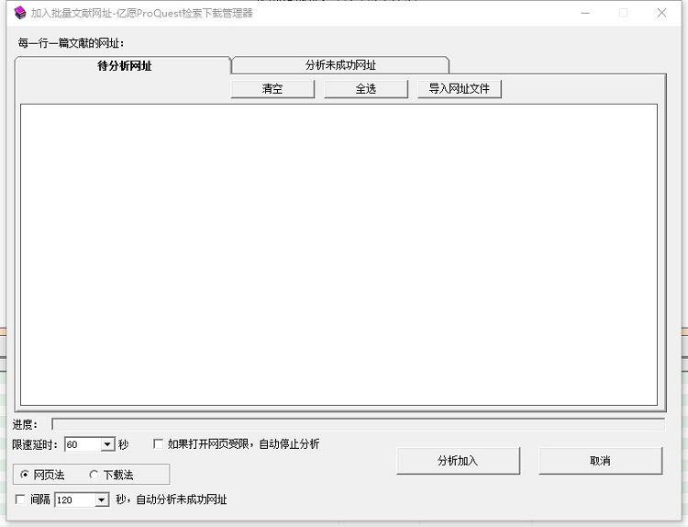
Task: Click 导入网址文件 to import URL file
Action: [x=460, y=89]
